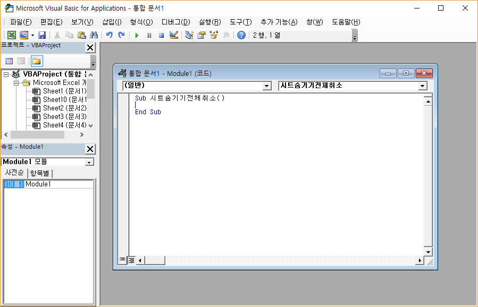Open the Insert object dropdown arrow
The height and width of the screenshot is (307, 478).
coord(32,36)
